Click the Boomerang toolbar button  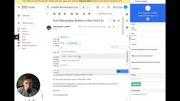[x=105, y=14]
